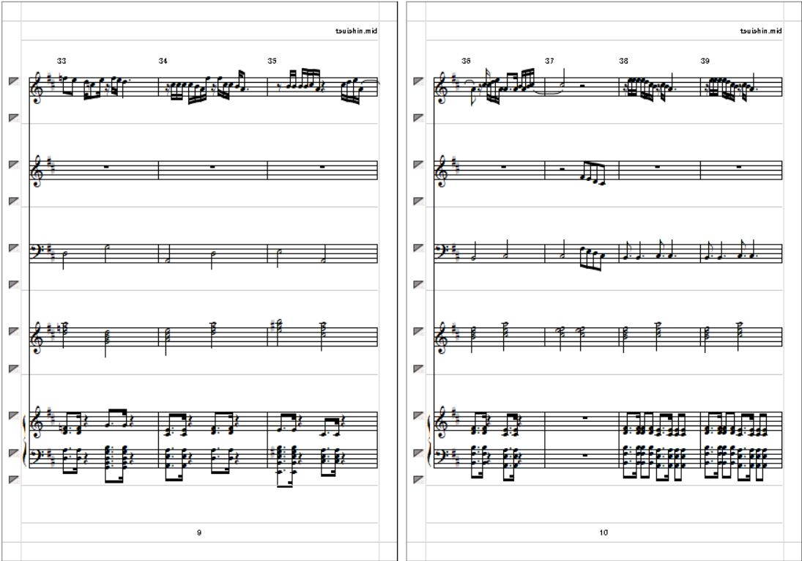
Task: Click the treble clef of page 10's top staff
Action: (x=442, y=87)
